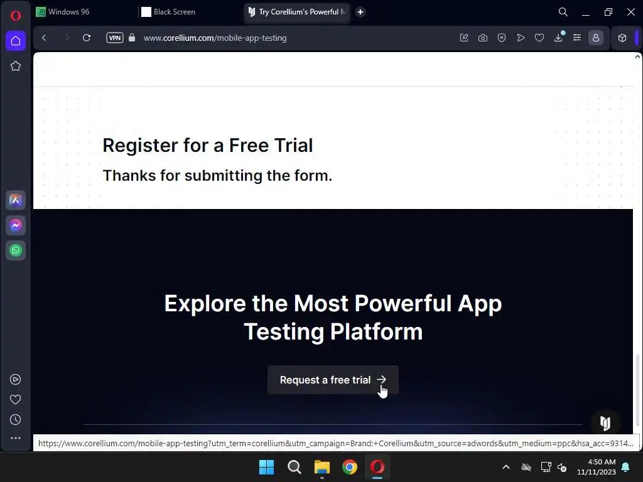Screen dimensions: 643x482
Task: Expand sidebar three-dots menu
Action: [x=16, y=438]
